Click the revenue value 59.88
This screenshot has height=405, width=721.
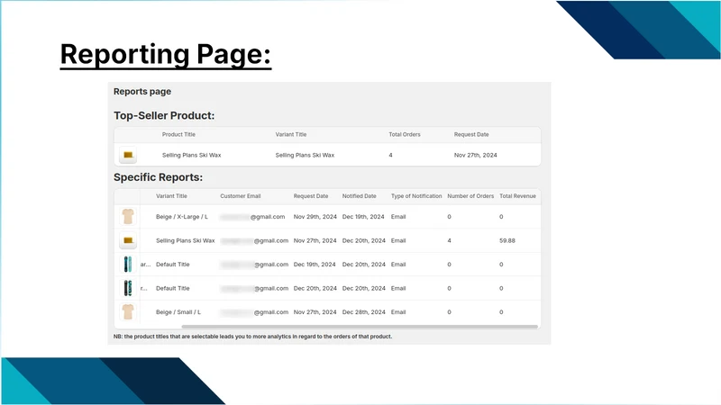pyautogui.click(x=507, y=240)
